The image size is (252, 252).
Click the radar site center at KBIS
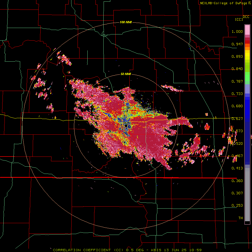tap(126, 126)
